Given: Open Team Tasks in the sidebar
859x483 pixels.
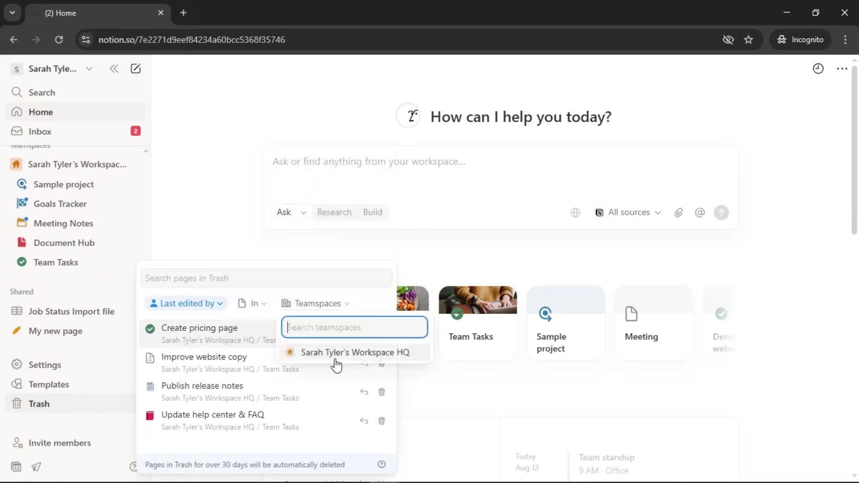Looking at the screenshot, I should 76,262.
